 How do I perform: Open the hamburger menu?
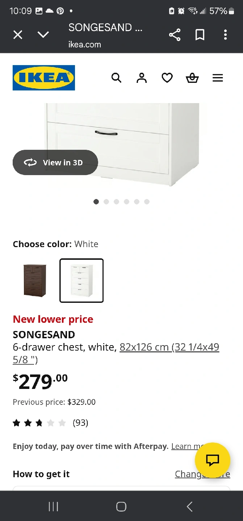tap(218, 78)
